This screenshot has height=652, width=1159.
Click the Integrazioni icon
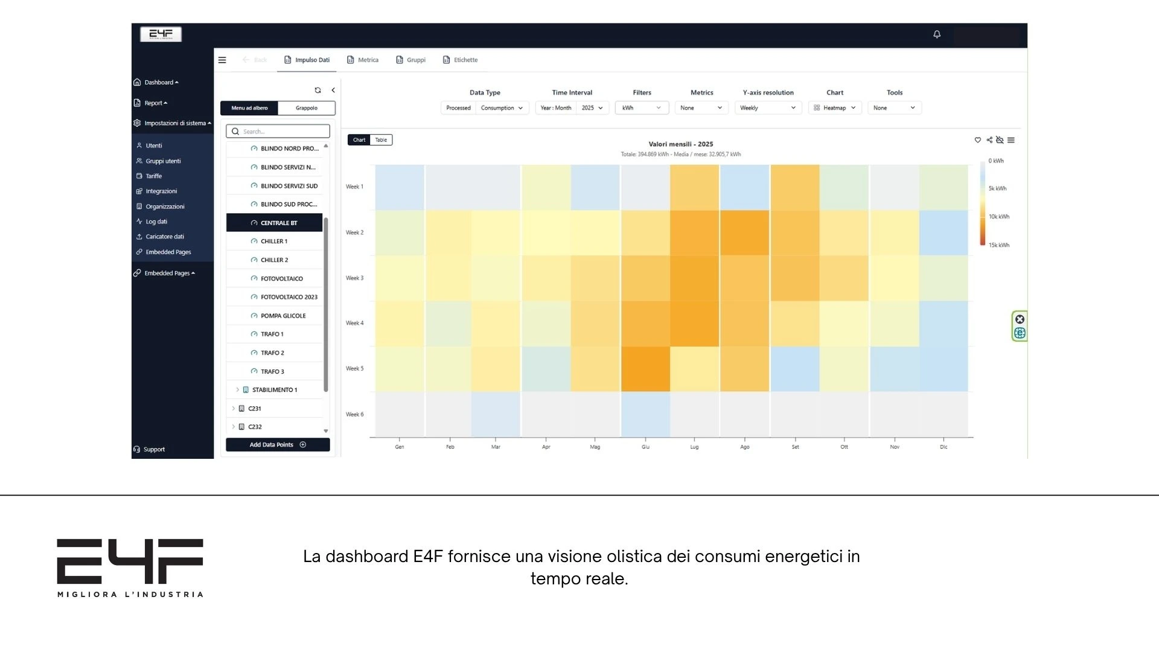point(139,191)
